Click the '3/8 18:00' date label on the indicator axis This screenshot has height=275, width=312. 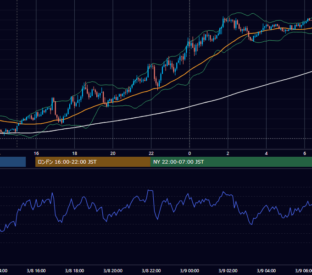[75, 271]
